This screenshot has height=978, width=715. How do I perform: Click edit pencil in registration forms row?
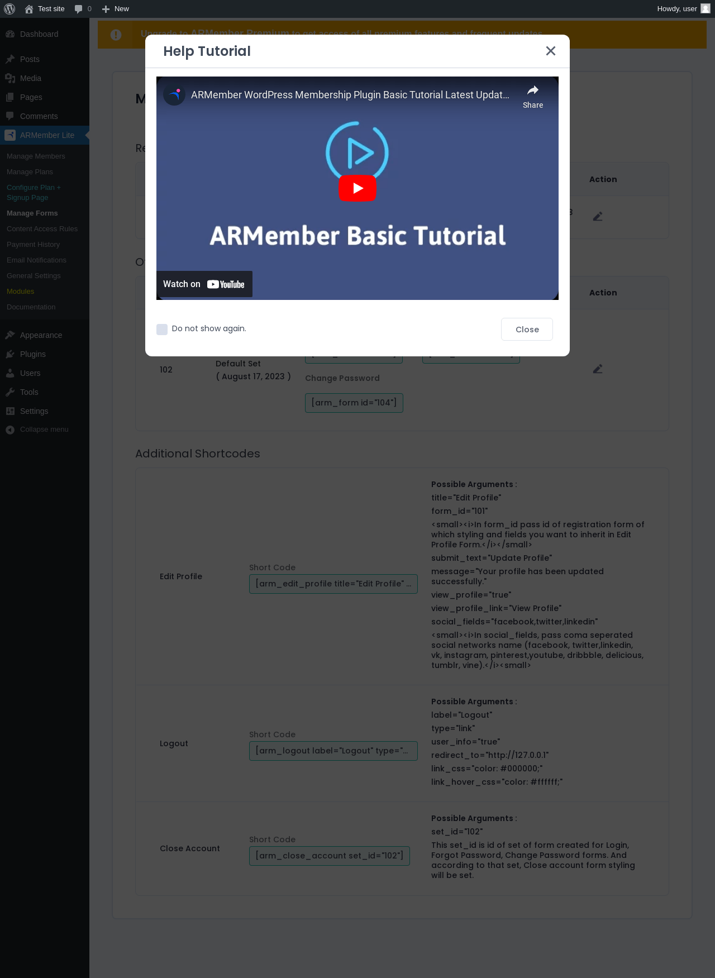tap(598, 216)
